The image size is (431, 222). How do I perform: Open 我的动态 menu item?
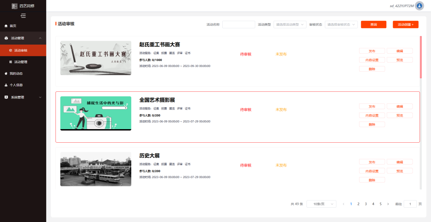pyautogui.click(x=23, y=74)
